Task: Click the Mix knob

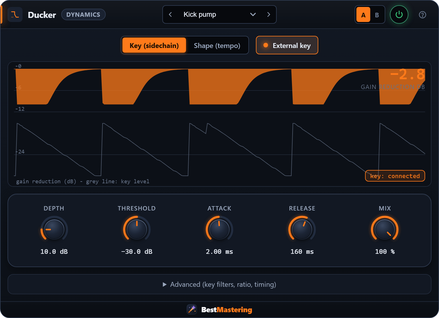Action: coord(384,229)
